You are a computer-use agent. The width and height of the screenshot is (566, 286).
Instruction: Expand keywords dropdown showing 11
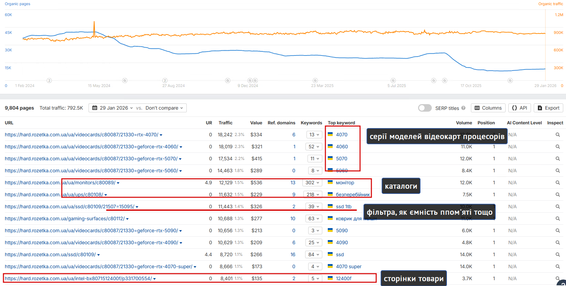point(314,159)
